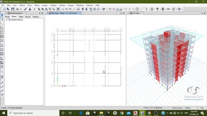Open Model Explorer panel dropdown arrow

(x=39, y=13)
